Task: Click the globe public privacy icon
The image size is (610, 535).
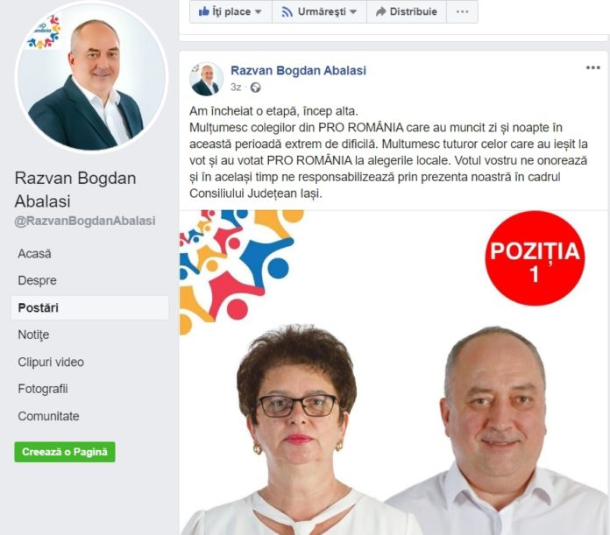Action: [x=256, y=88]
